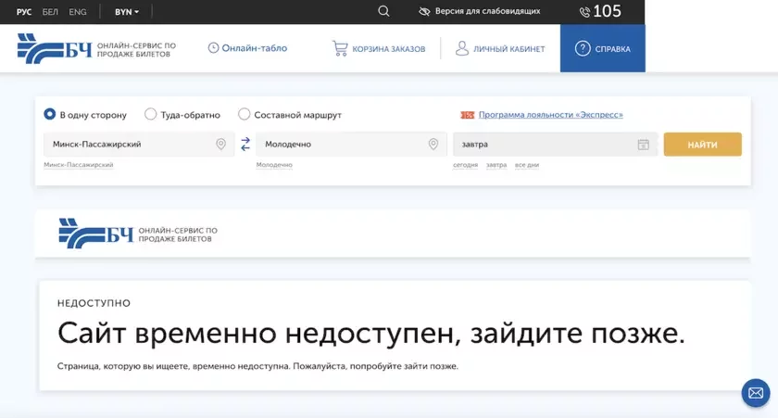The image size is (778, 418).
Task: Choose the «Составной маршрут» radio option
Action: (245, 115)
